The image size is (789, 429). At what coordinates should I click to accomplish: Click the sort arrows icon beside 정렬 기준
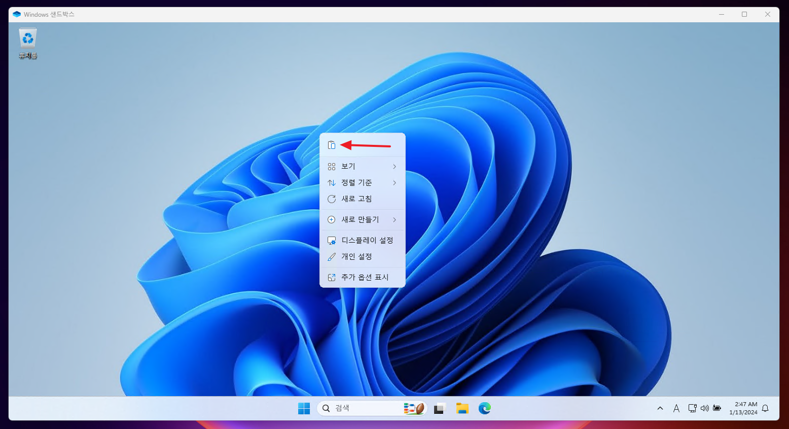point(332,183)
